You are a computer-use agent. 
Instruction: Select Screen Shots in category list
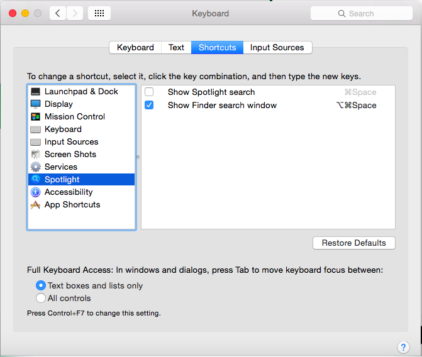point(81,154)
